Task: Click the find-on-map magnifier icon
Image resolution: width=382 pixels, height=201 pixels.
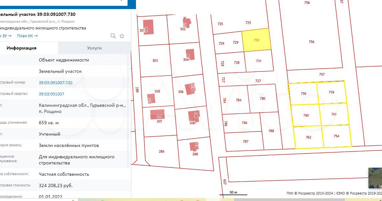Action: 113,36
